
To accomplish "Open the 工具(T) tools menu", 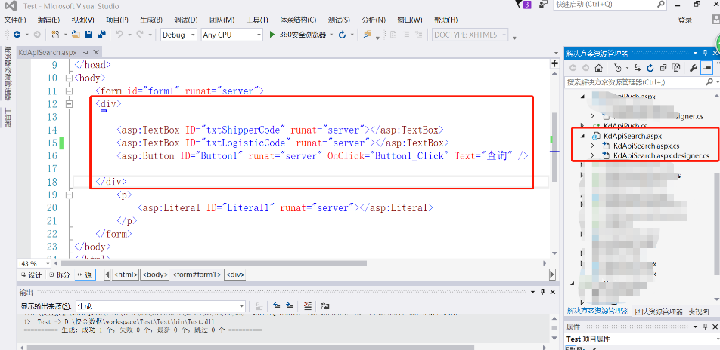I will (257, 20).
